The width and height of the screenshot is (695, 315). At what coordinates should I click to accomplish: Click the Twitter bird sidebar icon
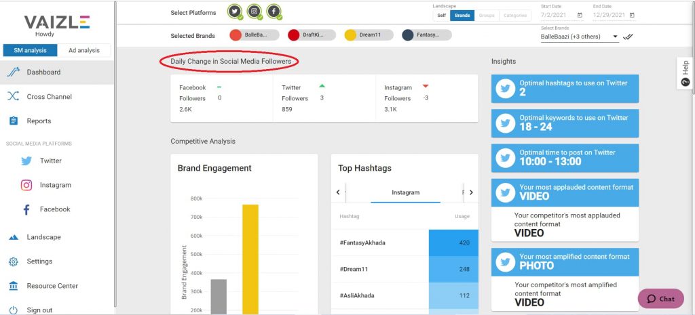[x=26, y=161]
